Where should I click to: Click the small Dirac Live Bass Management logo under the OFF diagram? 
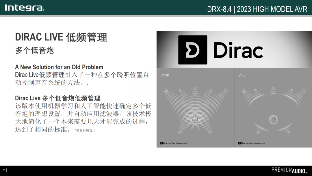click(x=174, y=143)
